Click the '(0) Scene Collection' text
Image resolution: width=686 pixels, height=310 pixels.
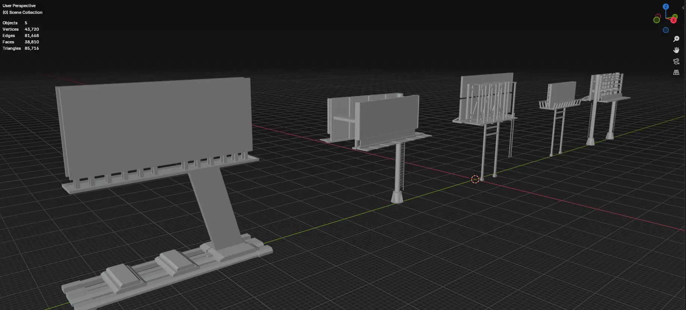[x=22, y=12]
